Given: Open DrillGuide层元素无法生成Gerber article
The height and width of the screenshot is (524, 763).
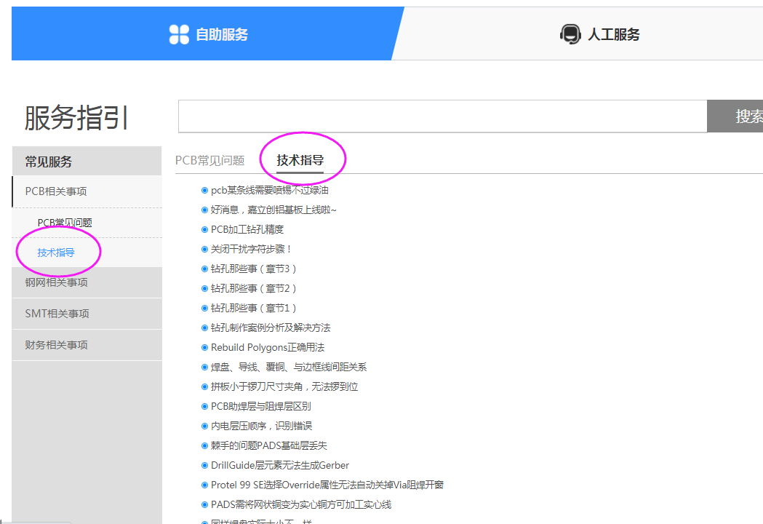Looking at the screenshot, I should coord(279,465).
